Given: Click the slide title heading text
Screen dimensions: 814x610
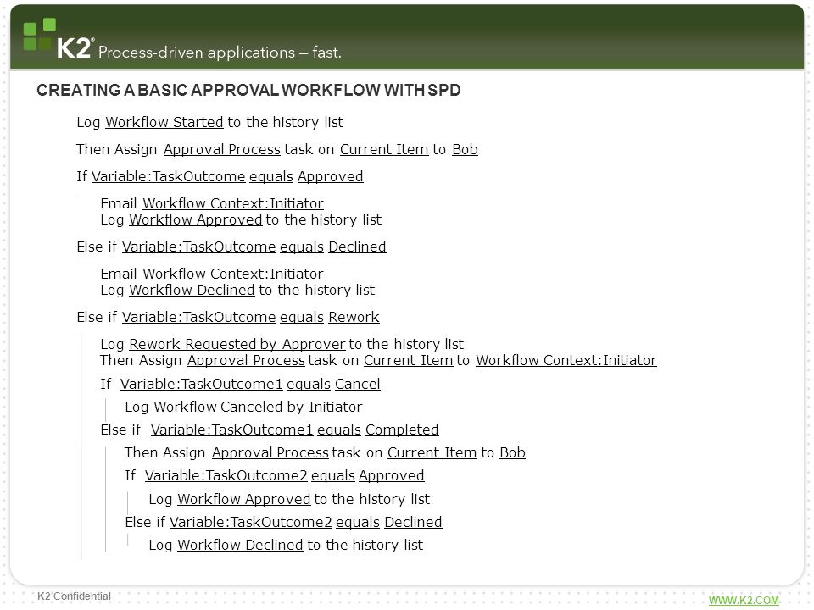Looking at the screenshot, I should tap(248, 90).
